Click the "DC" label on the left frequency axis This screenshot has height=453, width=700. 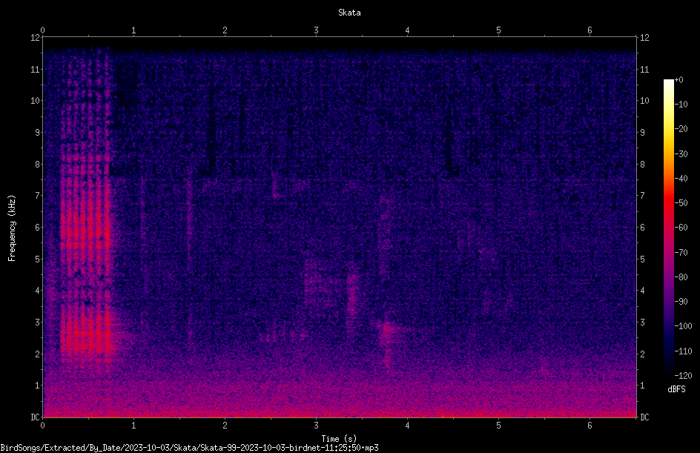coord(35,417)
